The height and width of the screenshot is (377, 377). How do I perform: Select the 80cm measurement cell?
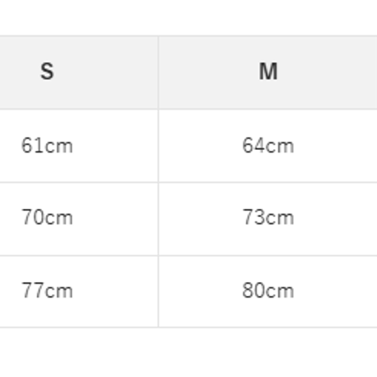tap(268, 291)
